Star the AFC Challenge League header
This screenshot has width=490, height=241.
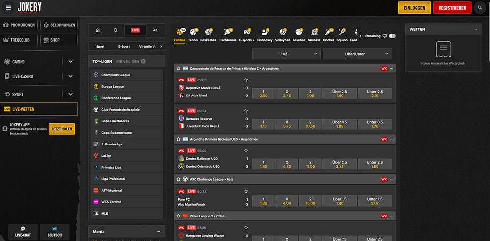click(x=178, y=179)
